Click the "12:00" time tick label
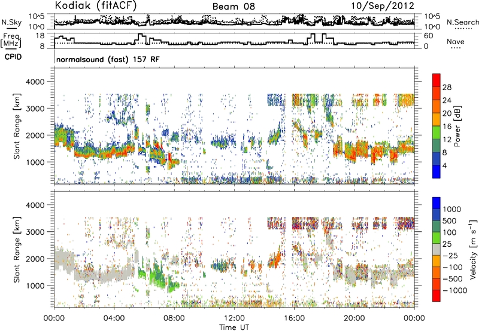Image resolution: width=479 pixels, height=331 pixels. (234, 318)
